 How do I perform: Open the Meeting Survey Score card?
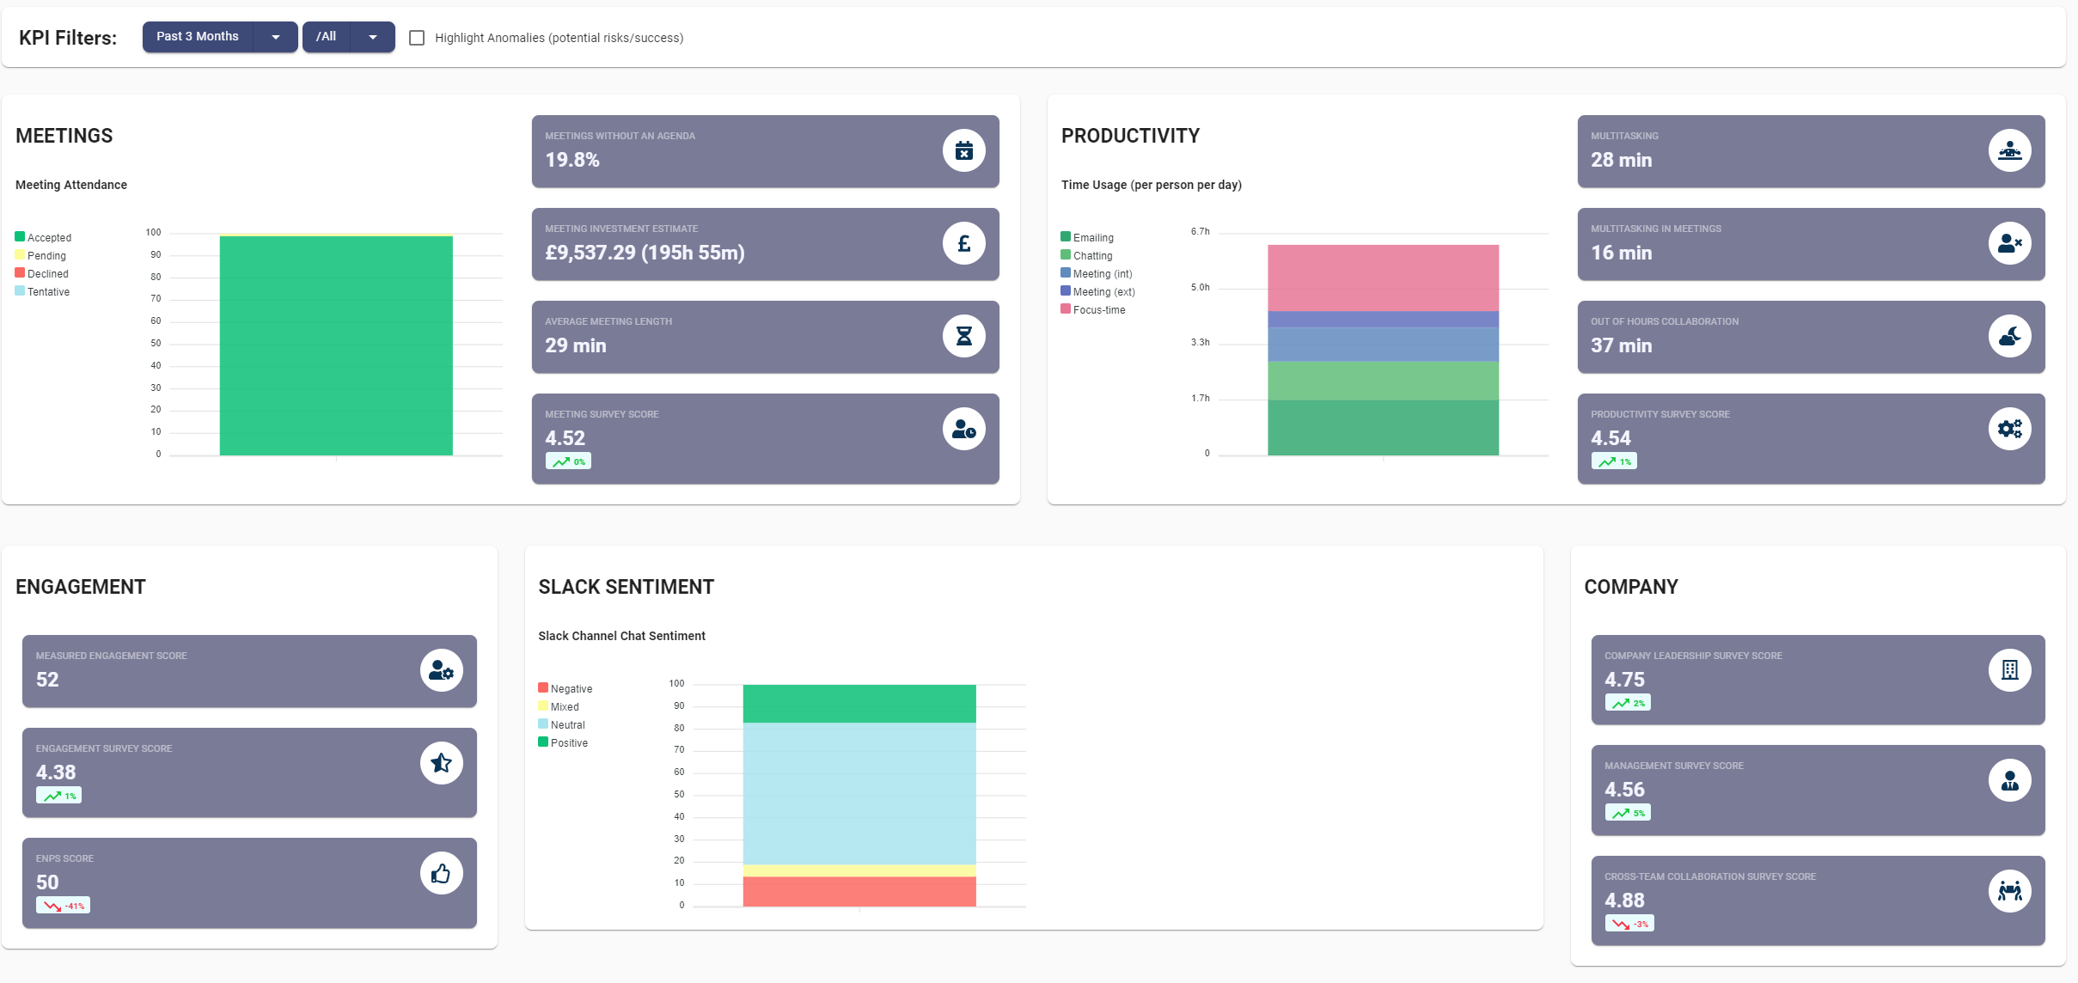(765, 439)
